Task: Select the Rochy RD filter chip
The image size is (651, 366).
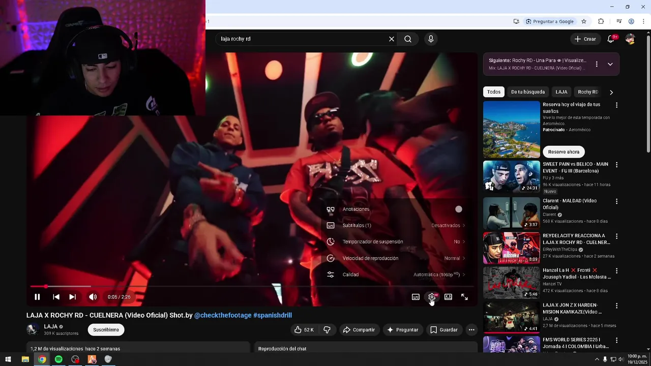Action: pos(588,92)
